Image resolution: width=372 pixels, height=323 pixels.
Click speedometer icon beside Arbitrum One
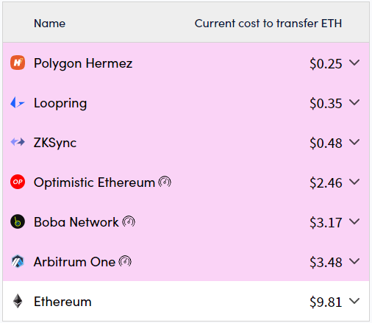coord(125,261)
